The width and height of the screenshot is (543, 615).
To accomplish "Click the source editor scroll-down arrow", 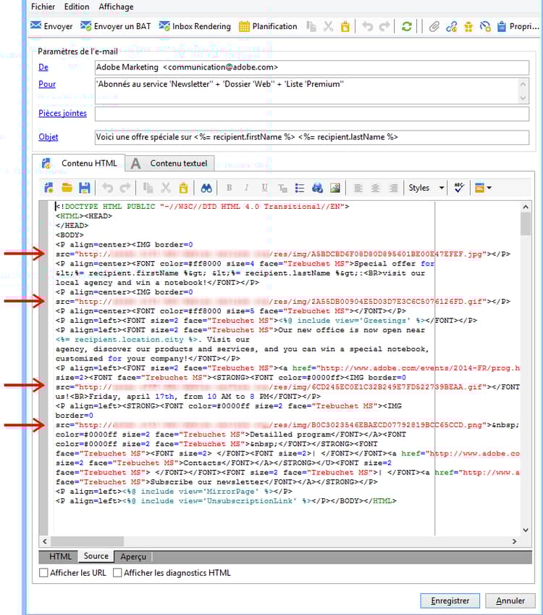I will 526,530.
